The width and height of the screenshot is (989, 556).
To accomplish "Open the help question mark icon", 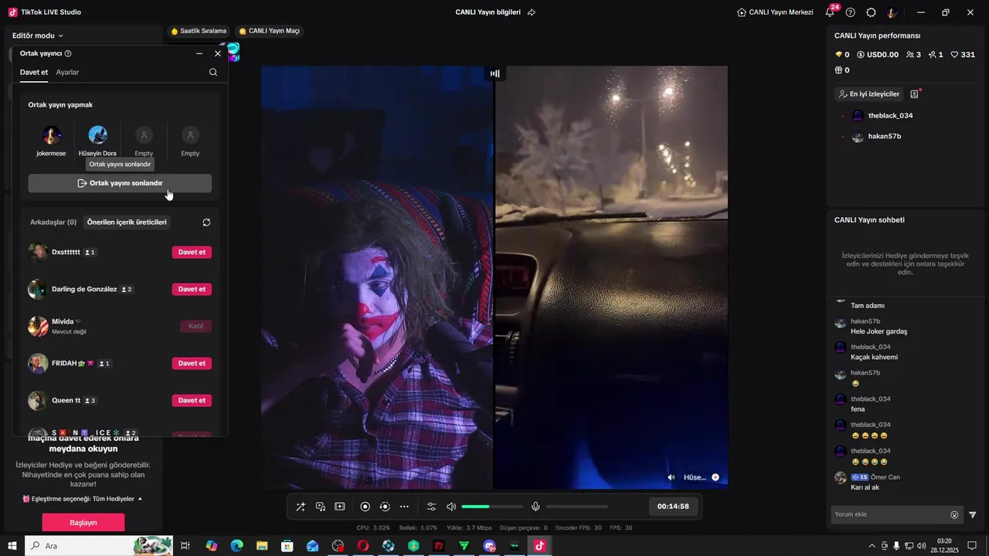I will [x=851, y=12].
